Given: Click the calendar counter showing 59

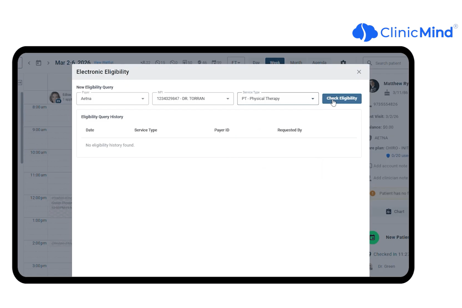Looking at the screenshot, I should click(217, 62).
